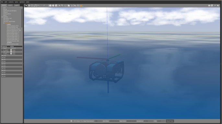
Task: Click the Reset Time button
Action: pyautogui.click(x=170, y=121)
